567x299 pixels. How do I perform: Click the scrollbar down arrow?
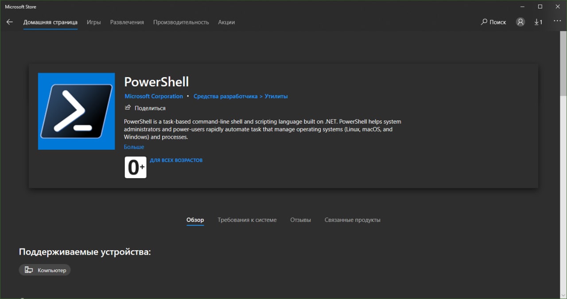point(563,295)
